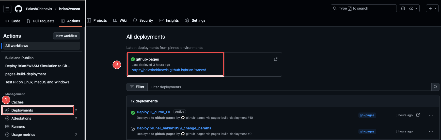441x140 pixels.
Task: Click external-link icon on github-pages card
Action: [276, 59]
